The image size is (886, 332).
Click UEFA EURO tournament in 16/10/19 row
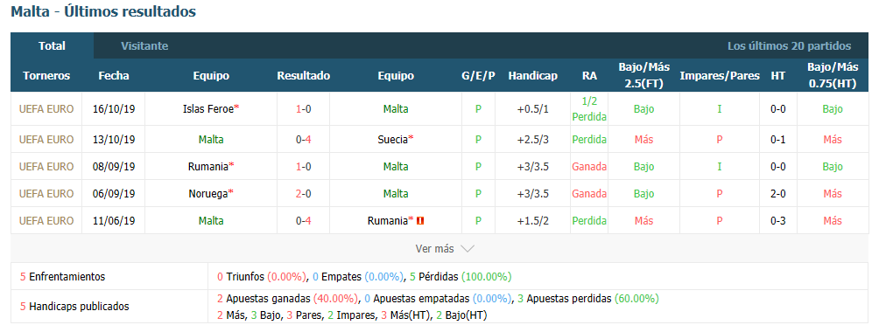click(x=46, y=109)
